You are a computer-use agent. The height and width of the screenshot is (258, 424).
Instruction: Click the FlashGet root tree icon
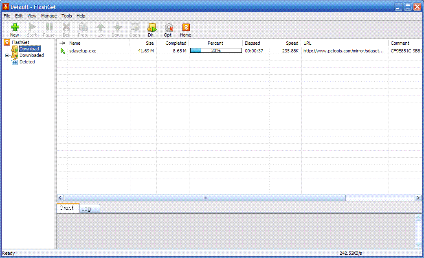tap(7, 42)
